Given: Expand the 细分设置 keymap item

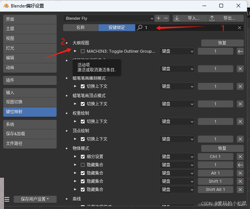Looking at the screenshot, I should [75, 156].
